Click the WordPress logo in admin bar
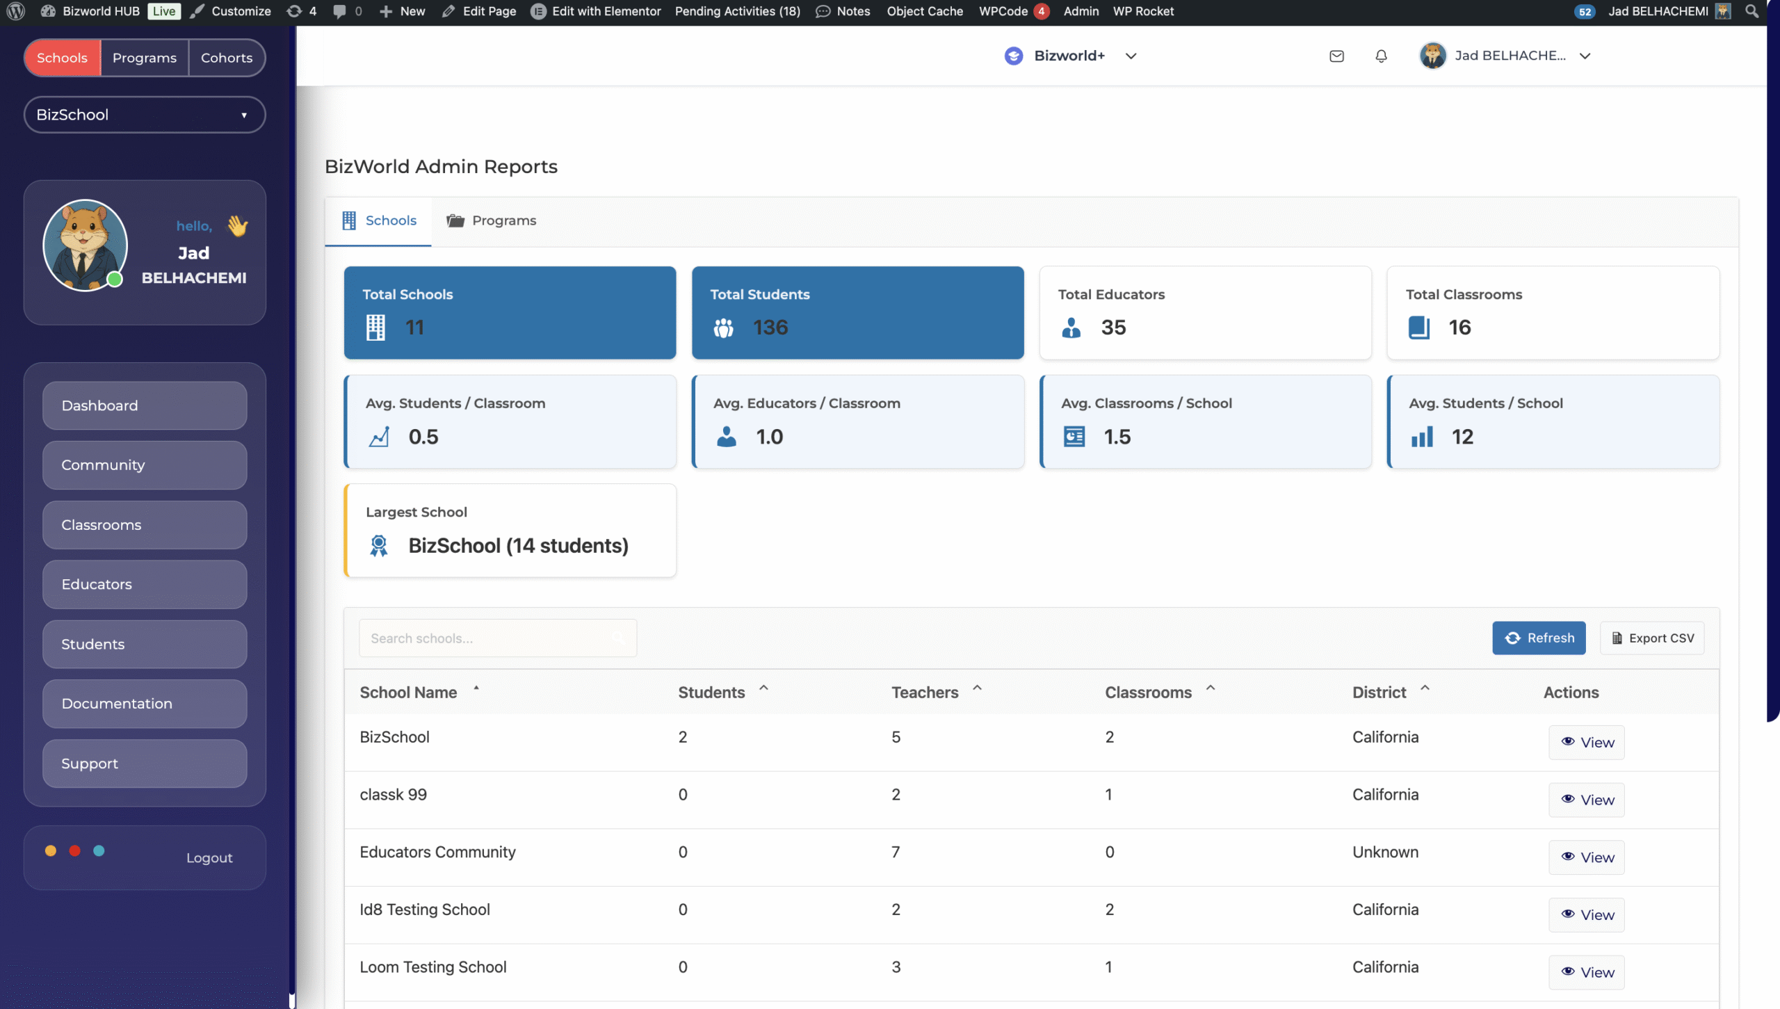 [15, 11]
